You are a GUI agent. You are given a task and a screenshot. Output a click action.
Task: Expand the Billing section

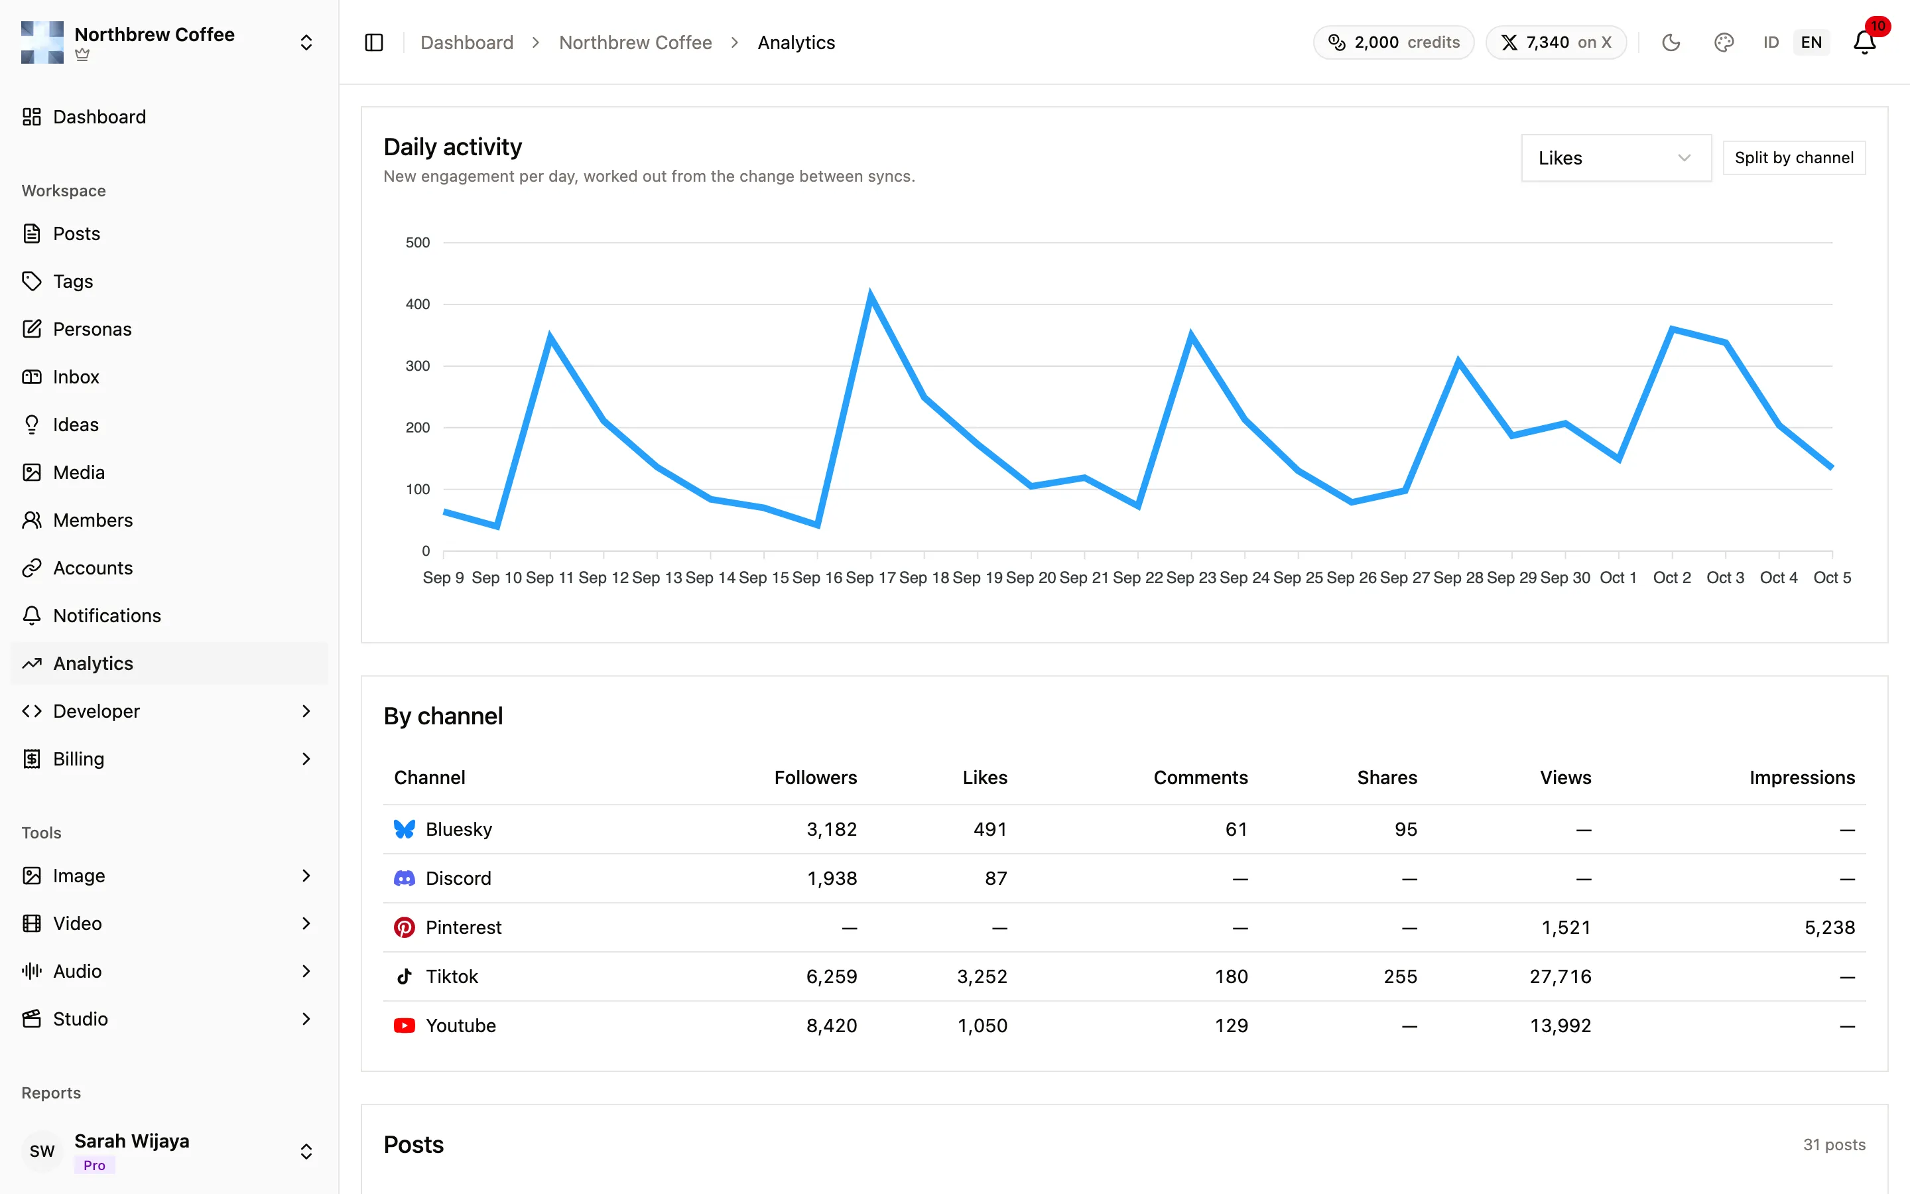(x=169, y=759)
